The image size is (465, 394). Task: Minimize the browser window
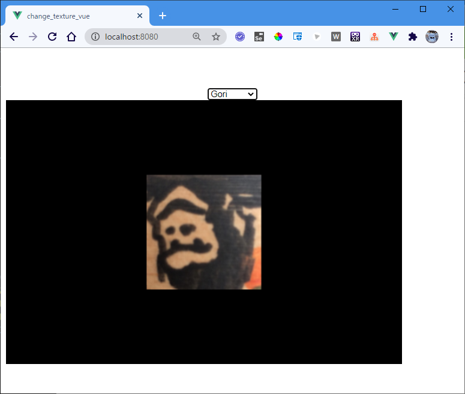click(395, 9)
